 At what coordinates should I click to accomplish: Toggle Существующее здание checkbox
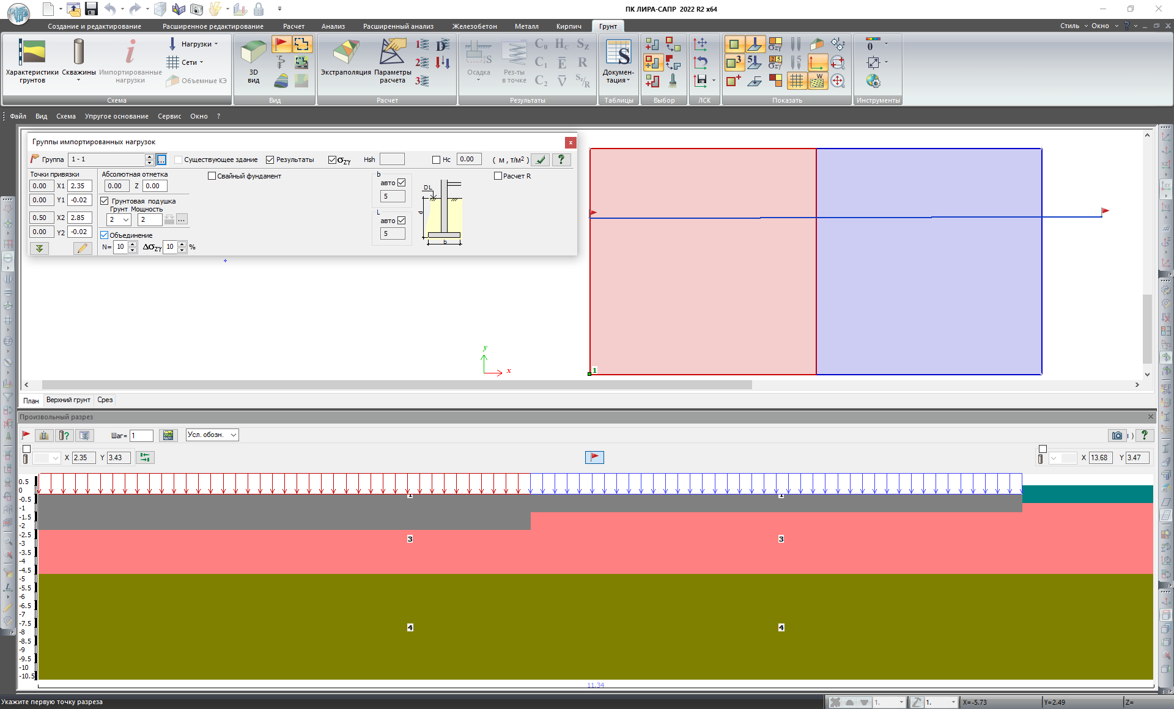point(179,160)
